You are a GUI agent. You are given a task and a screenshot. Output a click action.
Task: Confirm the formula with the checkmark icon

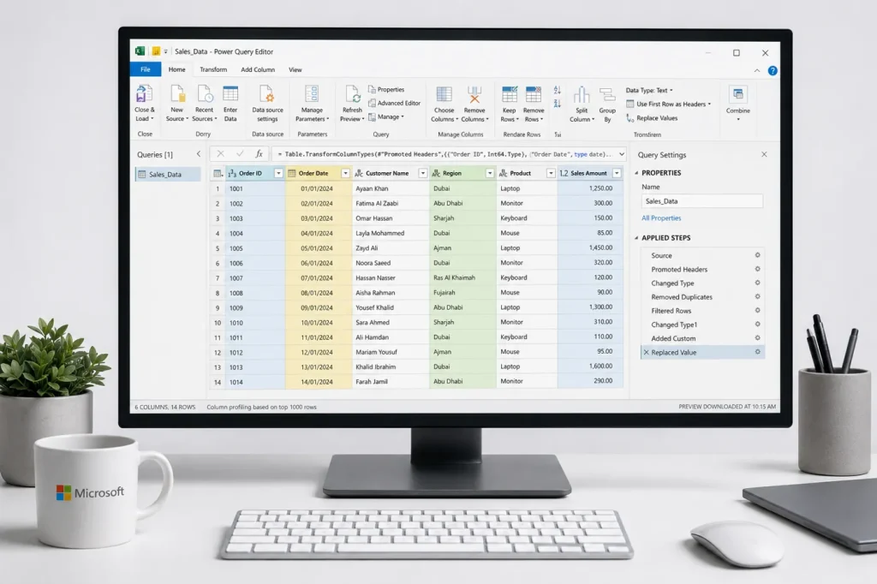(240, 154)
